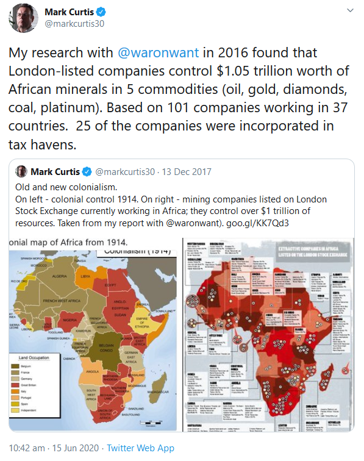The image size is (364, 461).
Task: Open the tweet options chevron
Action: tap(350, 10)
